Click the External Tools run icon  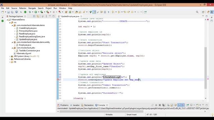tap(47, 12)
